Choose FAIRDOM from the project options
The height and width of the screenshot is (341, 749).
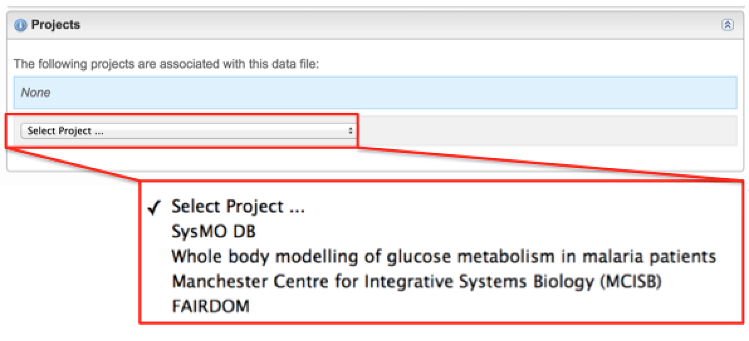210,306
